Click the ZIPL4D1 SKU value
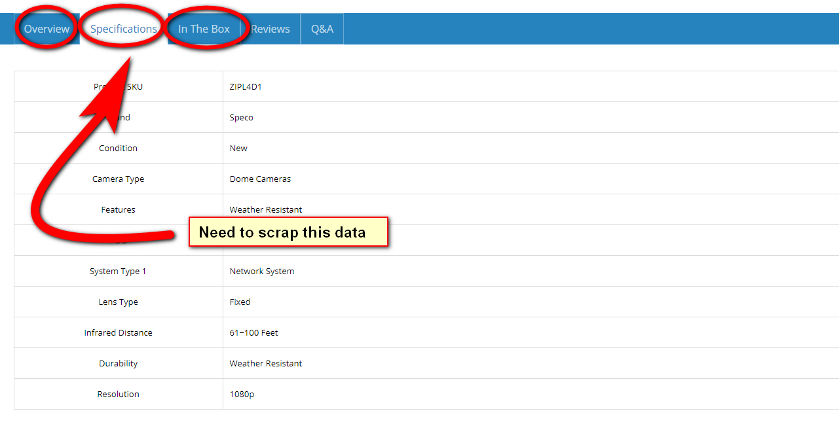 pos(246,86)
